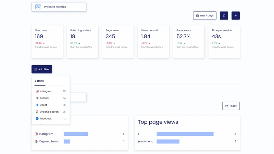Select Facebook in the filter list

(x=50, y=118)
